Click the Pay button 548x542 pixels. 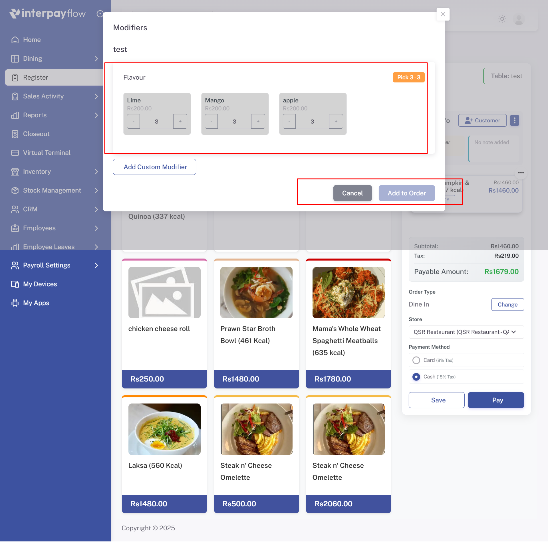tap(496, 401)
